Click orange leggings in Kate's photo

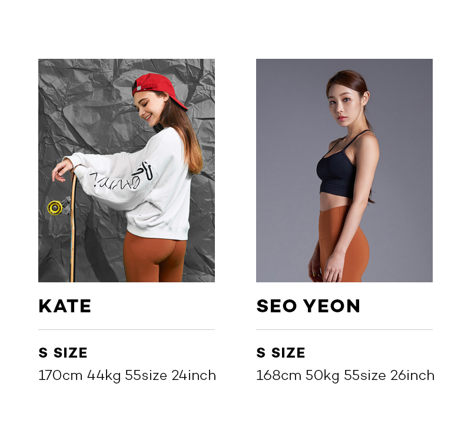(155, 258)
